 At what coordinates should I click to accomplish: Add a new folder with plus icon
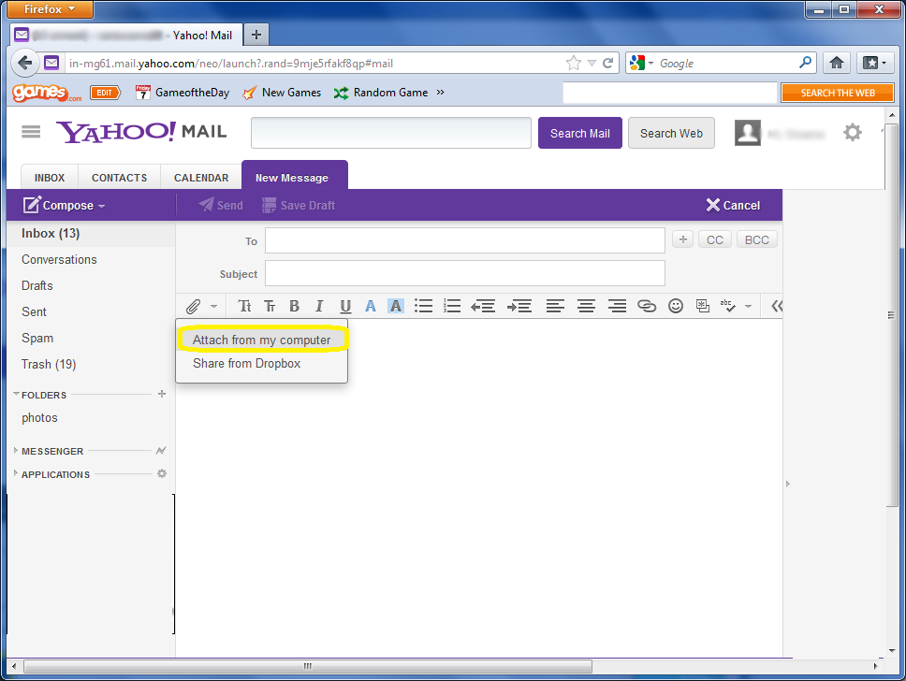(x=162, y=394)
